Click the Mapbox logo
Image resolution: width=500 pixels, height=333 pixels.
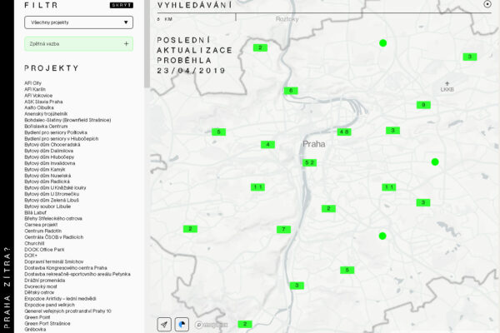point(212,325)
